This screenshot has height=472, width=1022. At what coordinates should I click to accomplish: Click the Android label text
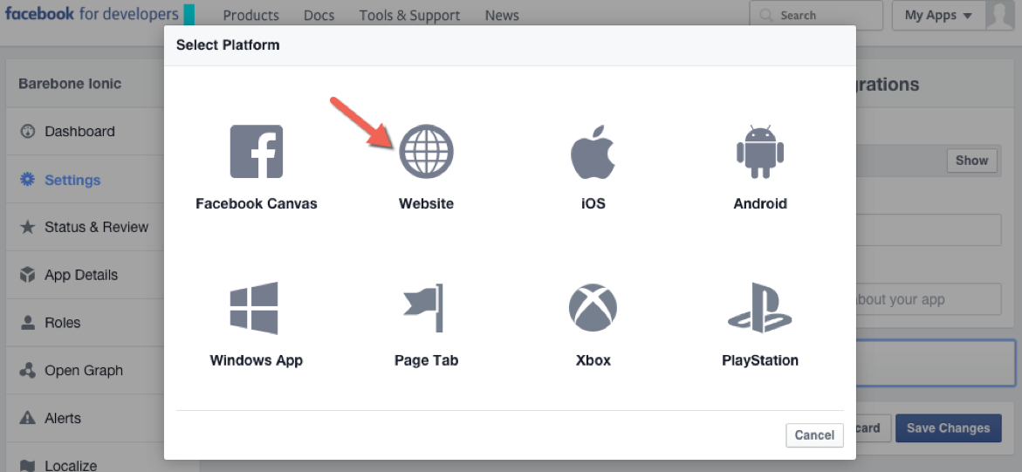(x=760, y=203)
